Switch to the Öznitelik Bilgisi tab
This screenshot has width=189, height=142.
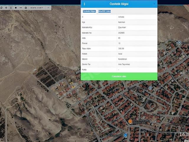(x=89, y=11)
